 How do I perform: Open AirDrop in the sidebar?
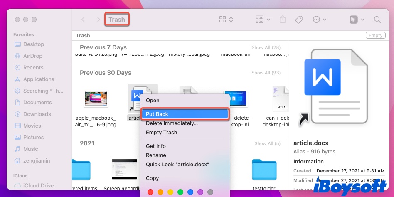tap(33, 56)
